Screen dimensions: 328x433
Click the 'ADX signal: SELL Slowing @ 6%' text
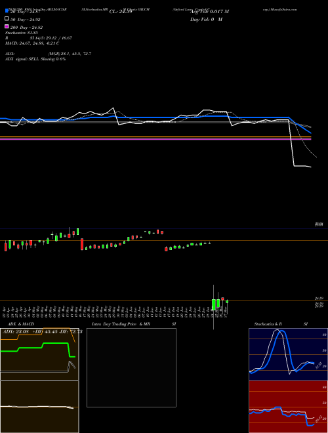pos(35,59)
